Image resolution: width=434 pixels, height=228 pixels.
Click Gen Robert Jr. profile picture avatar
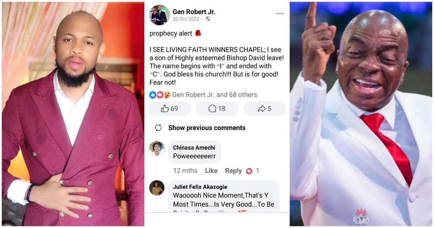click(x=159, y=15)
